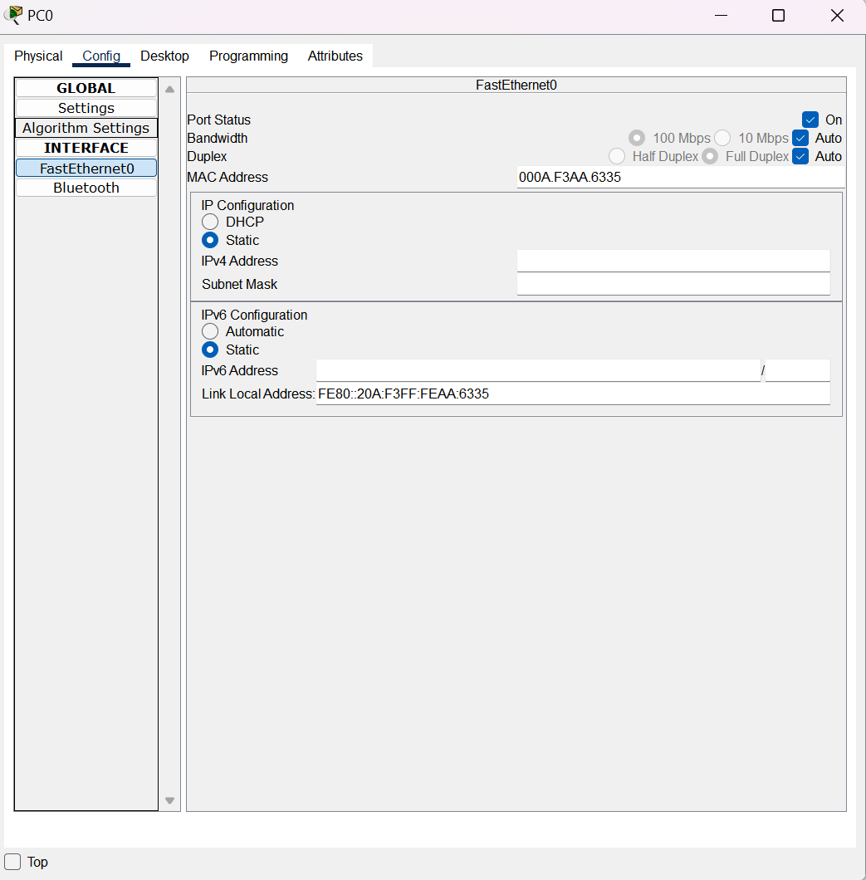Select Automatic IPv6 configuration
866x880 pixels.
(x=210, y=331)
